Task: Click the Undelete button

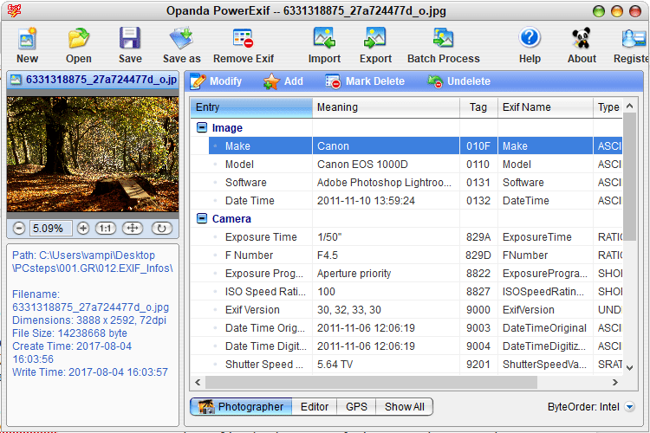Action: tap(458, 81)
